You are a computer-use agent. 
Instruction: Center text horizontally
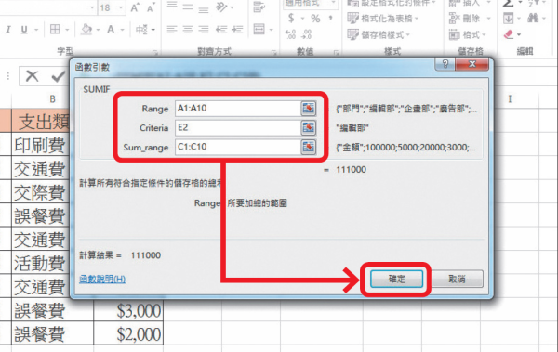click(188, 30)
